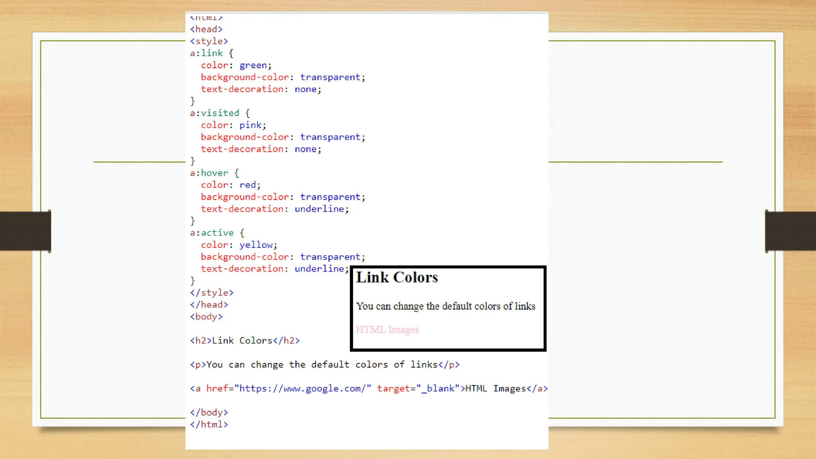
Task: Click the a:link selector line
Action: click(x=212, y=53)
